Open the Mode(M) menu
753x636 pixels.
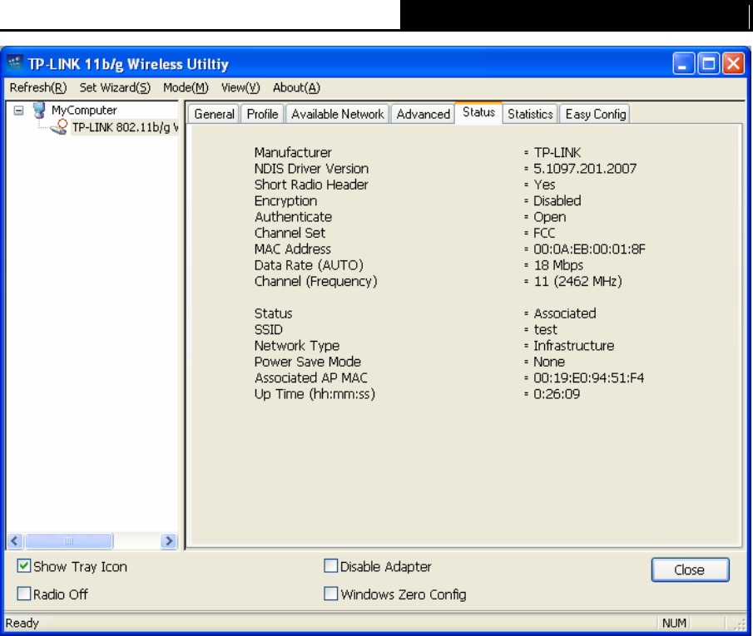186,88
